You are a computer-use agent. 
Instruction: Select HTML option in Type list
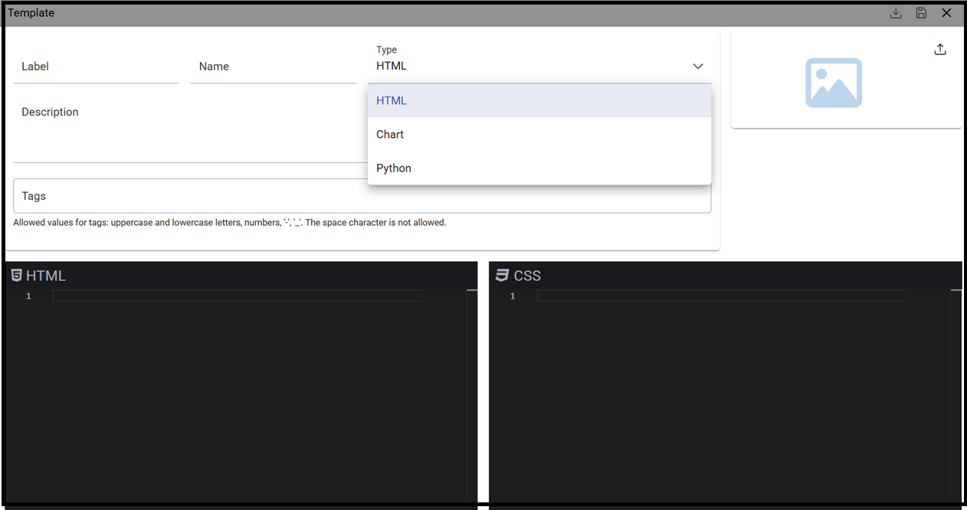click(539, 100)
